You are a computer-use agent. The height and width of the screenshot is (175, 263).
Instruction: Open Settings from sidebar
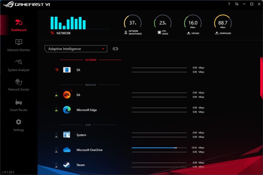tap(19, 125)
